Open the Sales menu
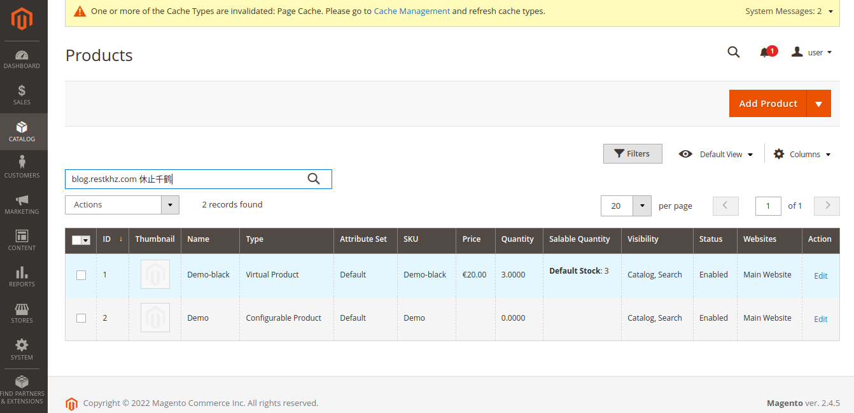The width and height of the screenshot is (854, 413). (x=22, y=95)
